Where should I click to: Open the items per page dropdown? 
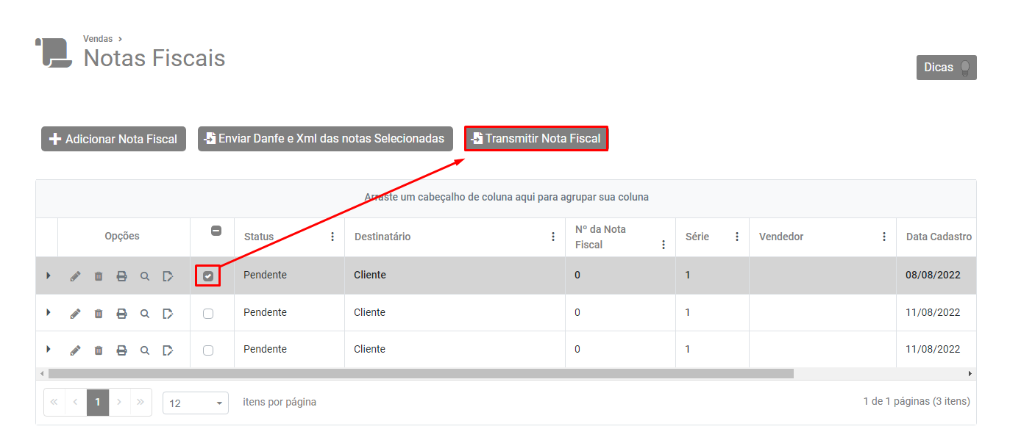pyautogui.click(x=196, y=403)
